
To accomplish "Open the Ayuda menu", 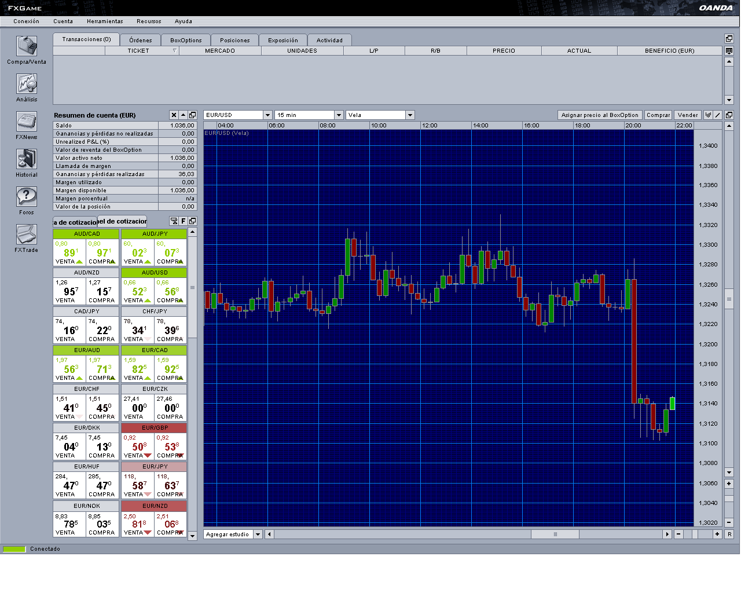I will (x=184, y=21).
